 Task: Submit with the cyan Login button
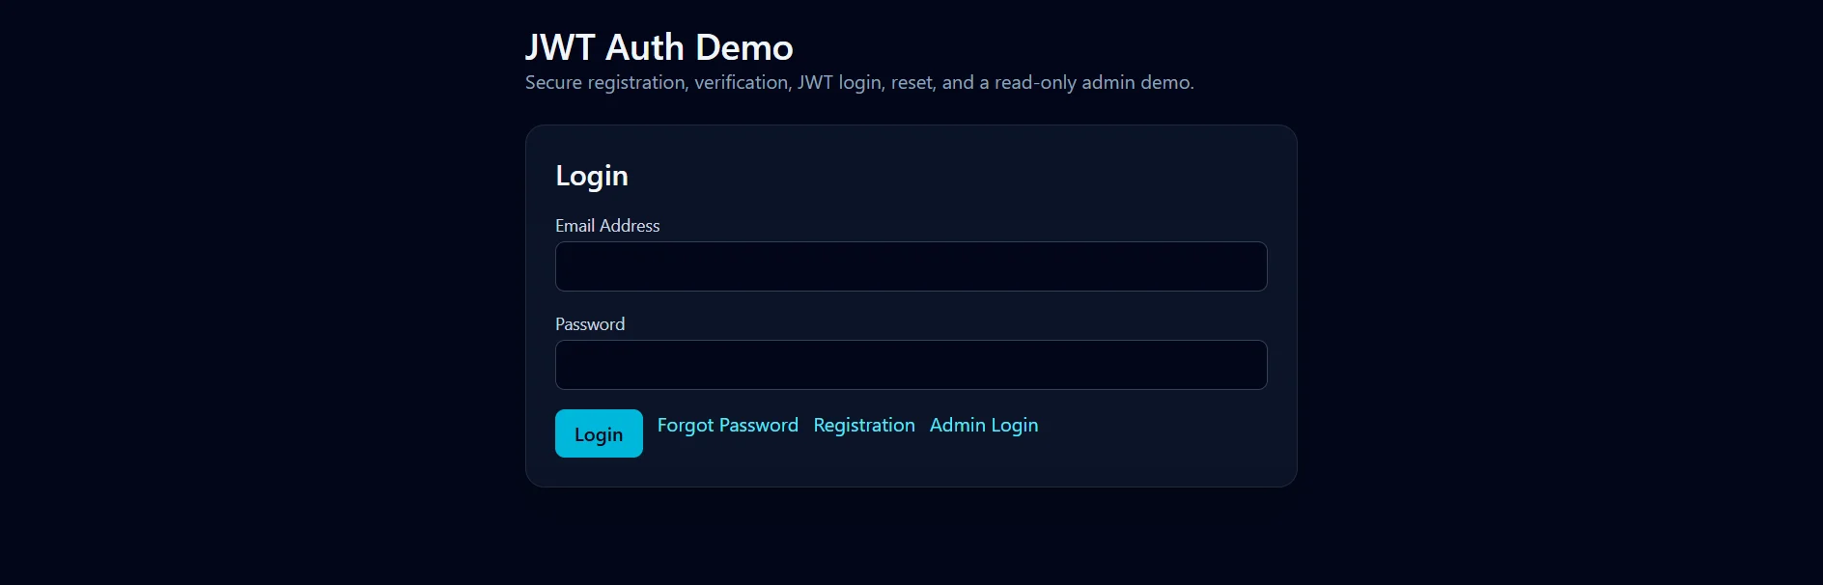point(599,433)
